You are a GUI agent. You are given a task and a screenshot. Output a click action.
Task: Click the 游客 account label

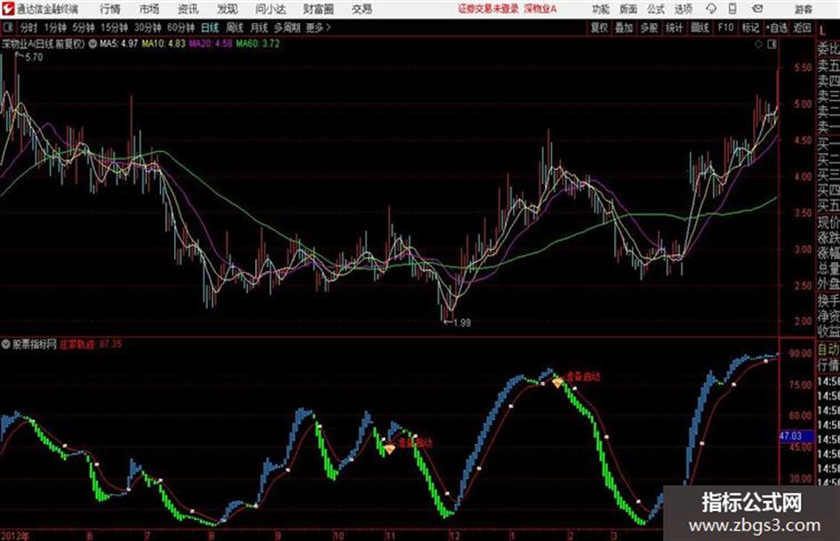804,9
